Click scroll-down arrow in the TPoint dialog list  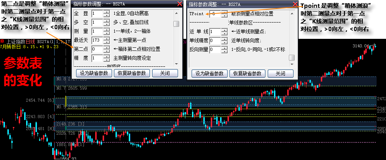292,64
